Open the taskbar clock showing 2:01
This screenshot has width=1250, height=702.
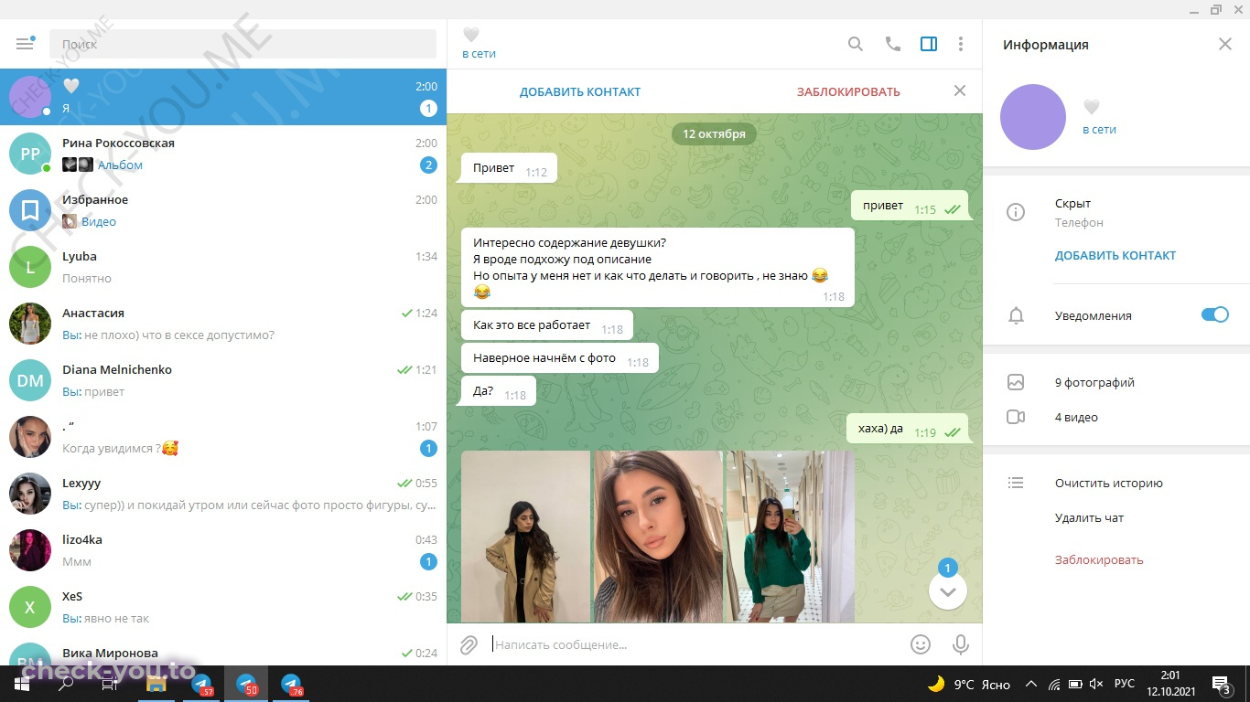tap(1169, 684)
